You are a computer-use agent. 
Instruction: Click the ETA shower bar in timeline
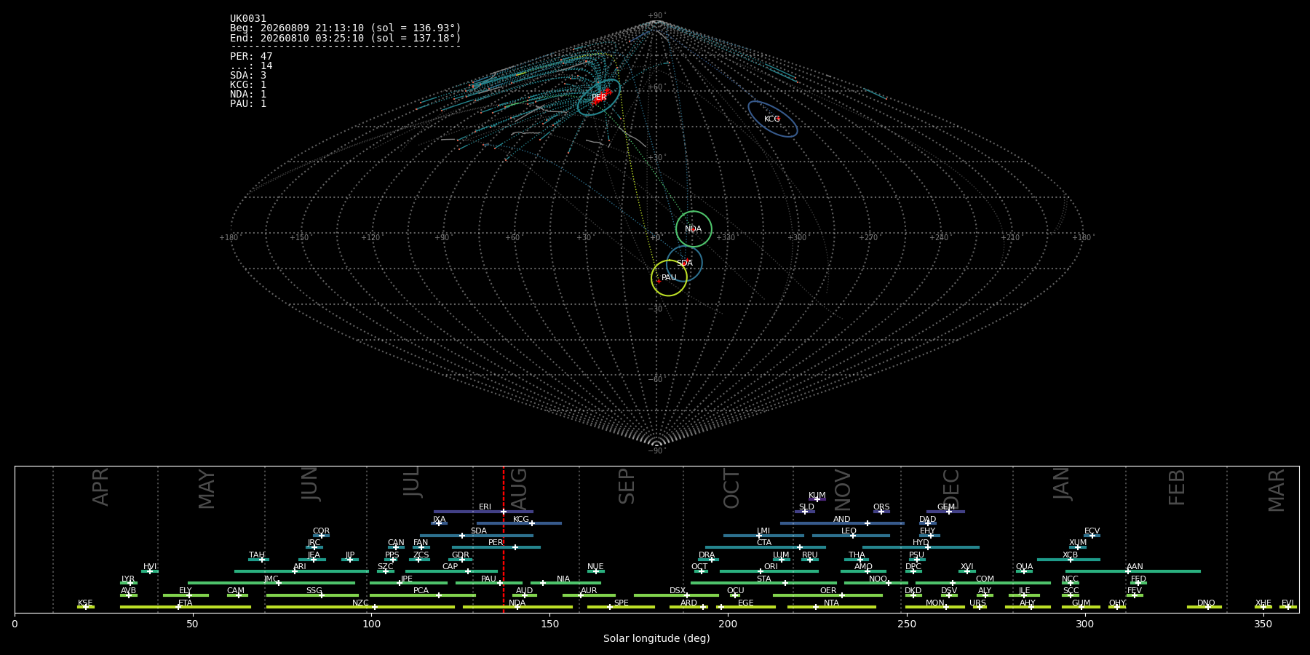[186, 607]
